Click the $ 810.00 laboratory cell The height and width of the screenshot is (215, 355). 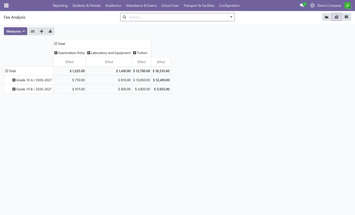coord(109,80)
